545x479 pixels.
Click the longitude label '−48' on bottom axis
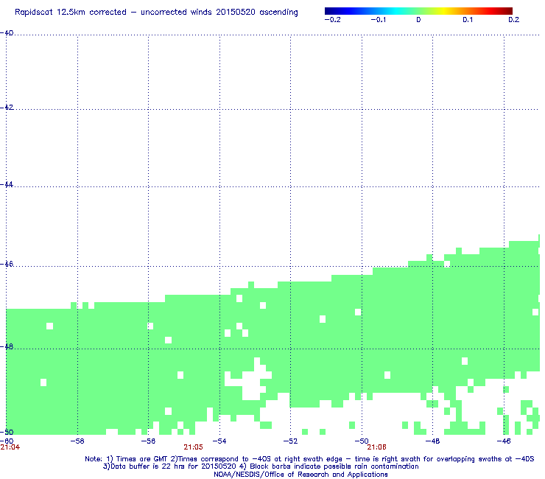tap(433, 441)
